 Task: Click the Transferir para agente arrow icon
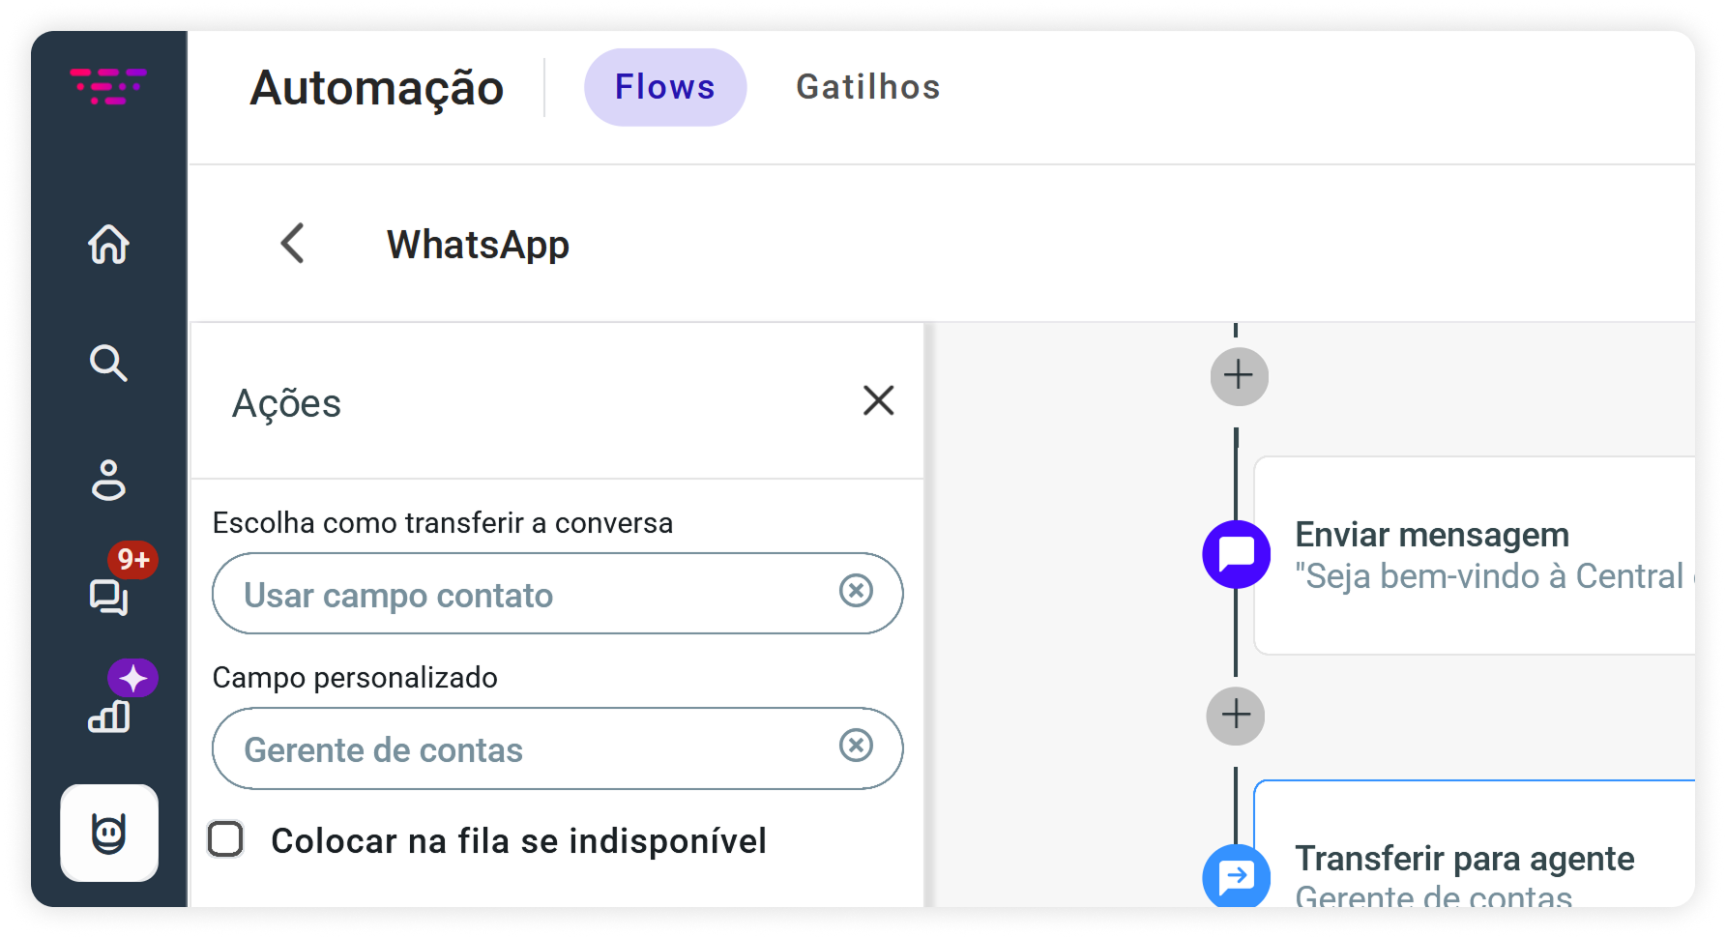pos(1236,876)
